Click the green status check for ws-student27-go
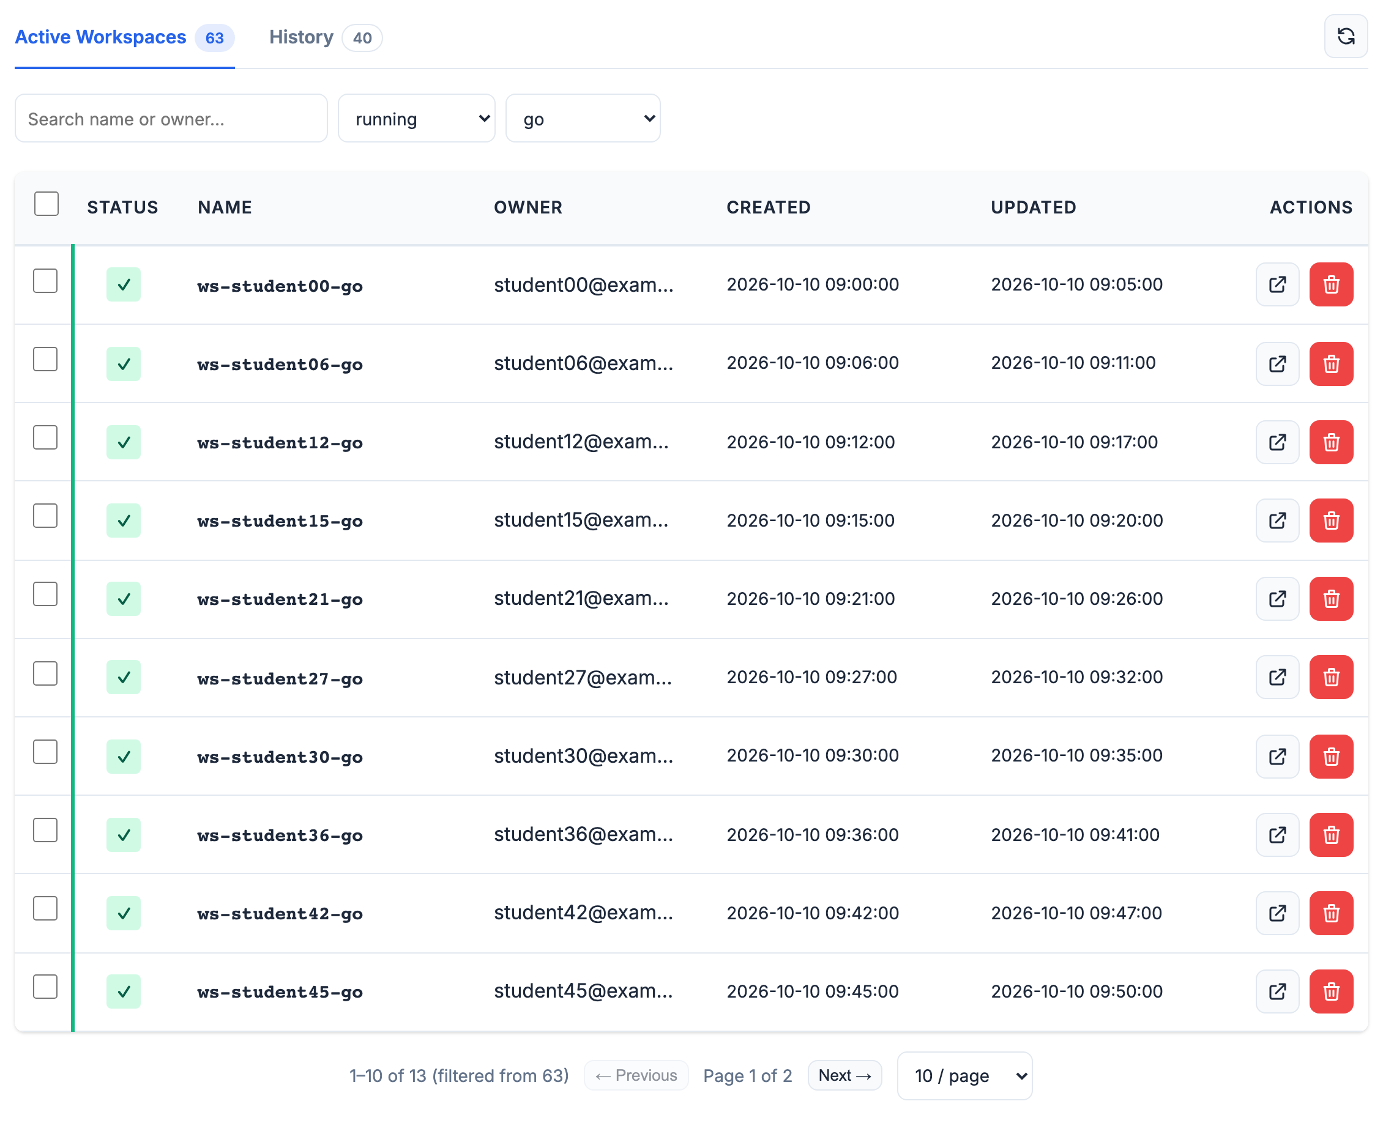The height and width of the screenshot is (1134, 1383). [124, 677]
